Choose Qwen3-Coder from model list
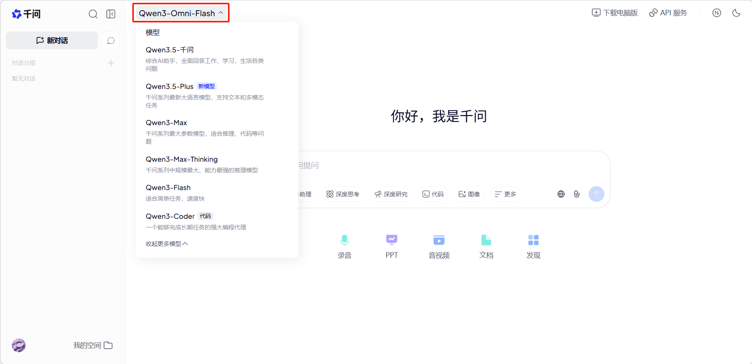Screen dimensions: 752x364 [170, 216]
